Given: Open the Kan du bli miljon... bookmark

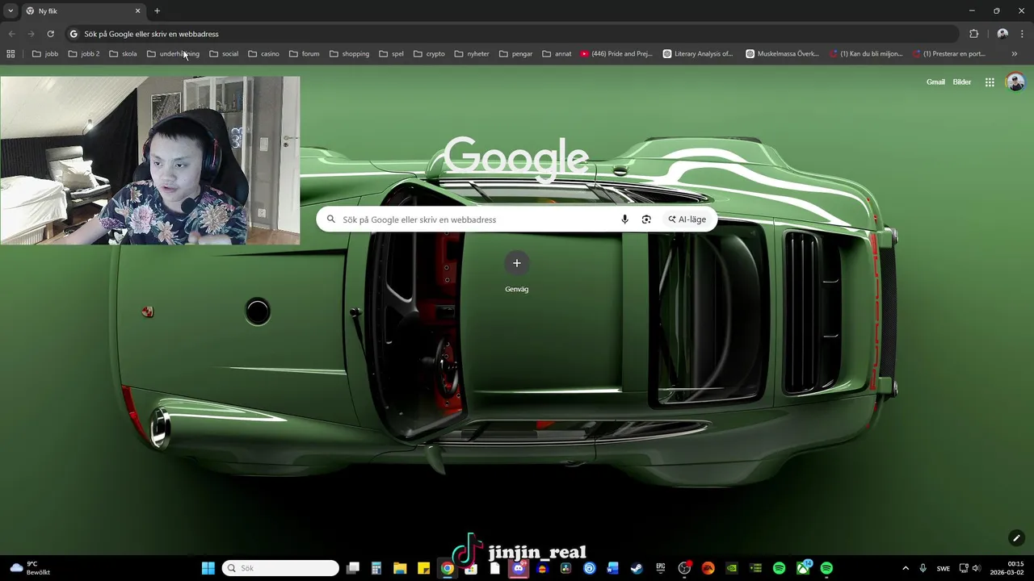Looking at the screenshot, I should tap(866, 54).
